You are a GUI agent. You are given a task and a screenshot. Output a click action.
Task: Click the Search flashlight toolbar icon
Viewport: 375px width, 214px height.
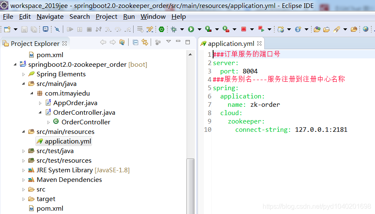pyautogui.click(x=337, y=29)
